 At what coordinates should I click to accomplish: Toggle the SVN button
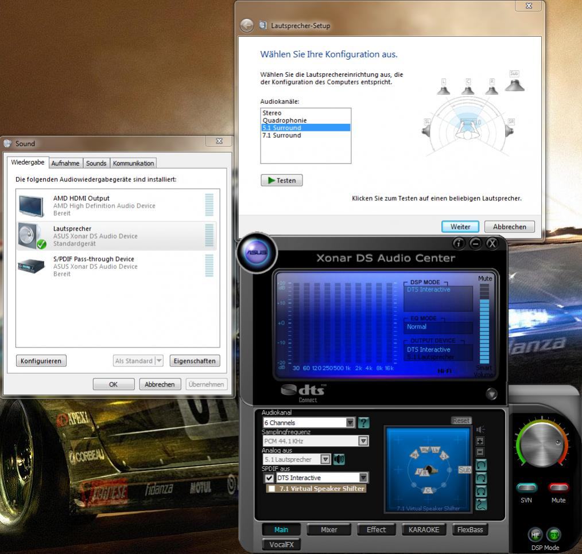click(527, 487)
